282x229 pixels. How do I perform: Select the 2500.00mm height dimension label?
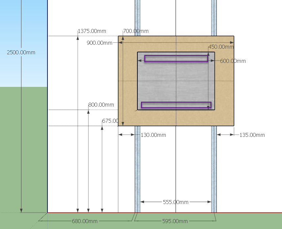21,52
